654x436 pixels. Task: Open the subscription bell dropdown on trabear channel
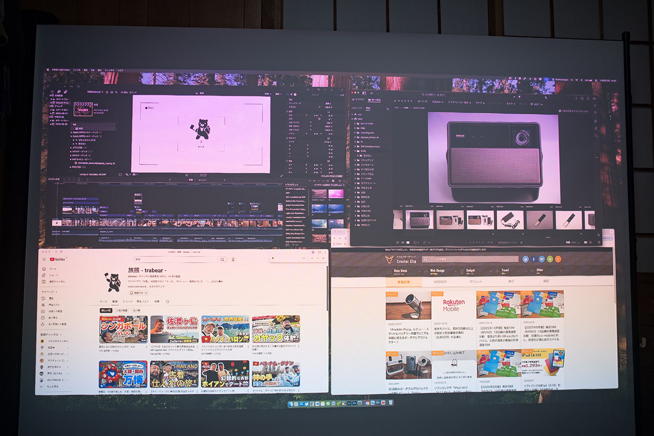(x=138, y=293)
